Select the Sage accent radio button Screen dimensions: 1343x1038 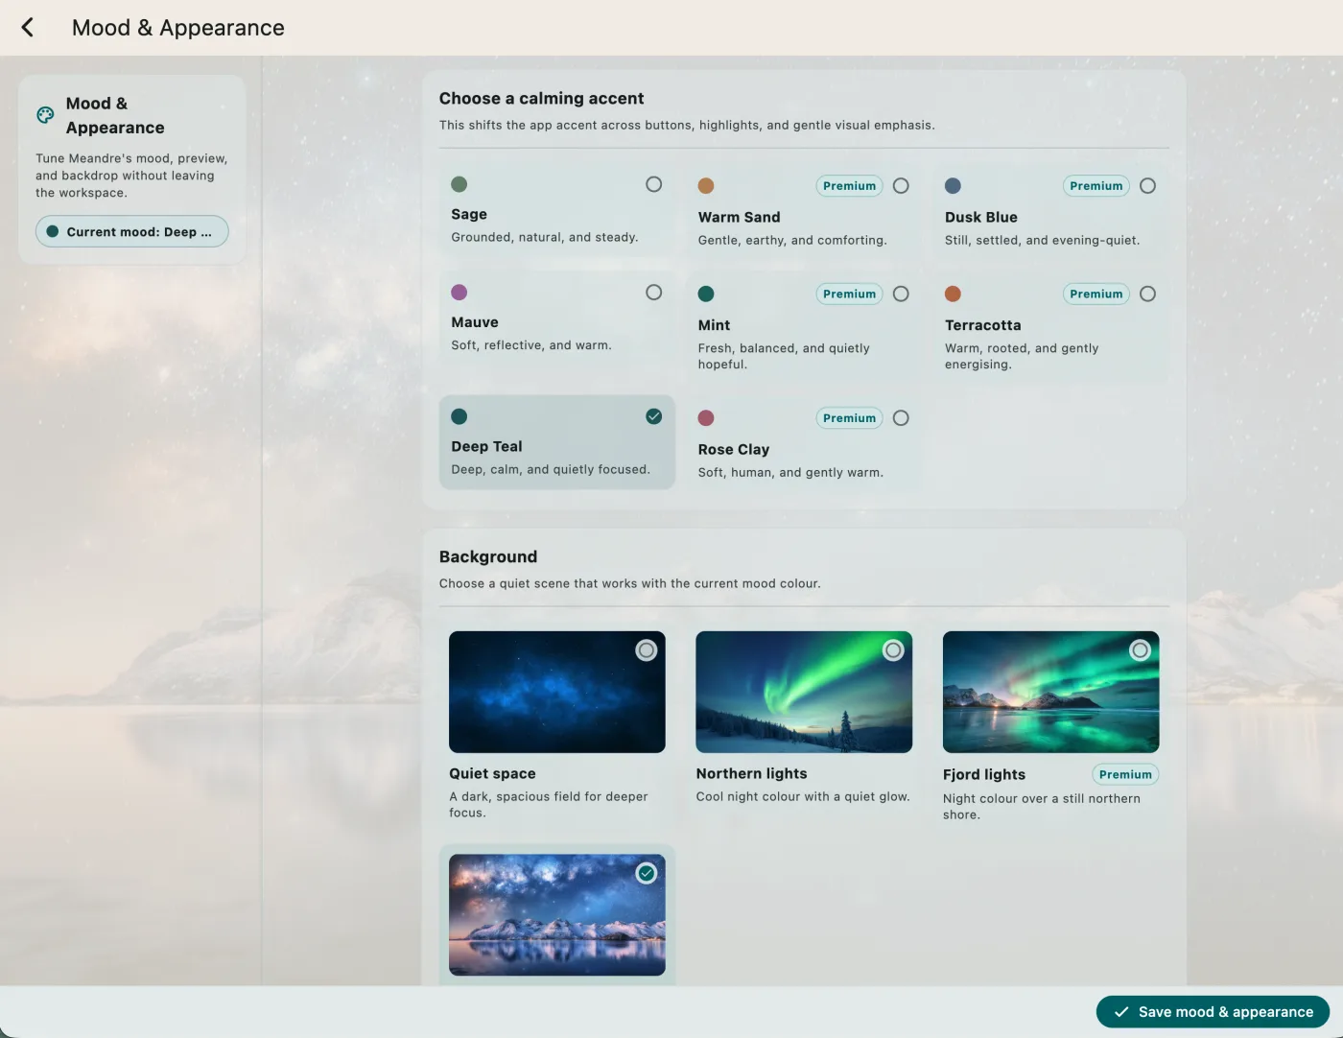(x=653, y=184)
